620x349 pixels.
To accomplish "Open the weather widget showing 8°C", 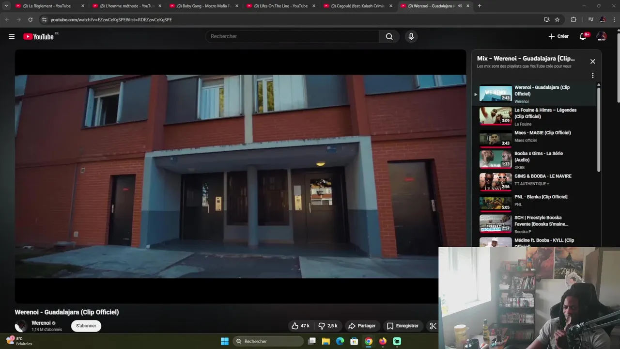I will (x=19, y=341).
